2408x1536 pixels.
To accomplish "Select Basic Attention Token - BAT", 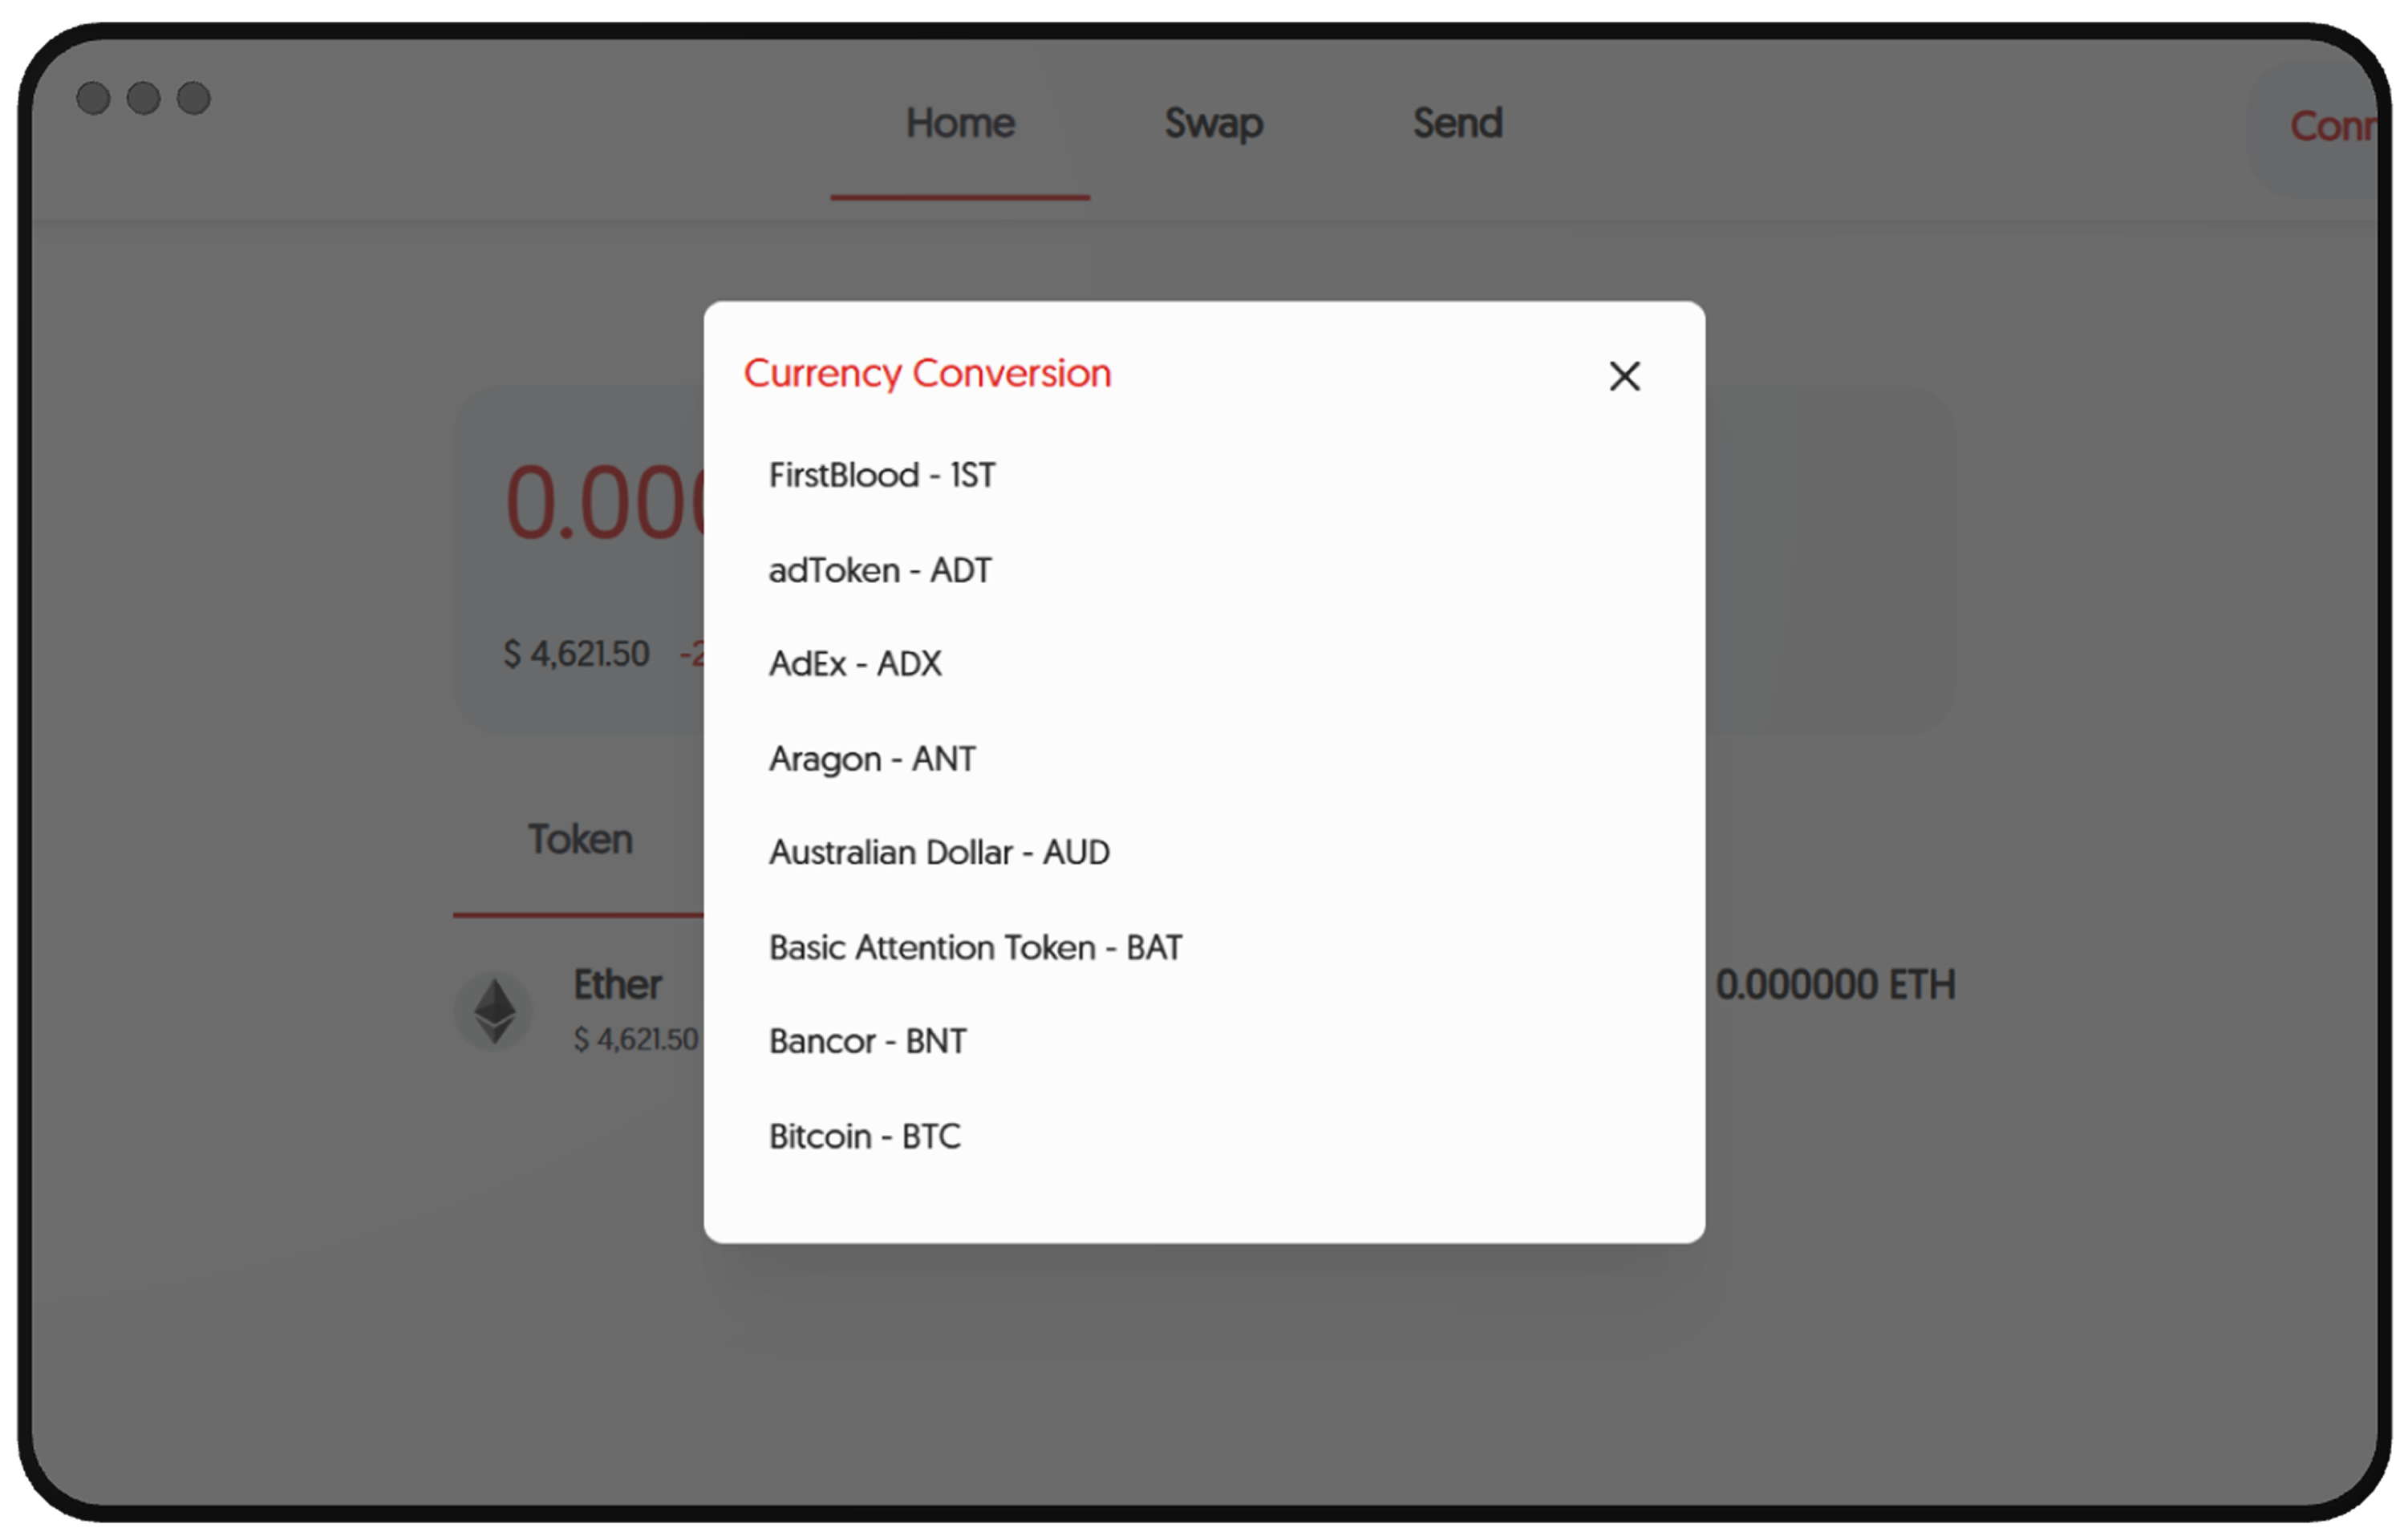I will click(975, 947).
